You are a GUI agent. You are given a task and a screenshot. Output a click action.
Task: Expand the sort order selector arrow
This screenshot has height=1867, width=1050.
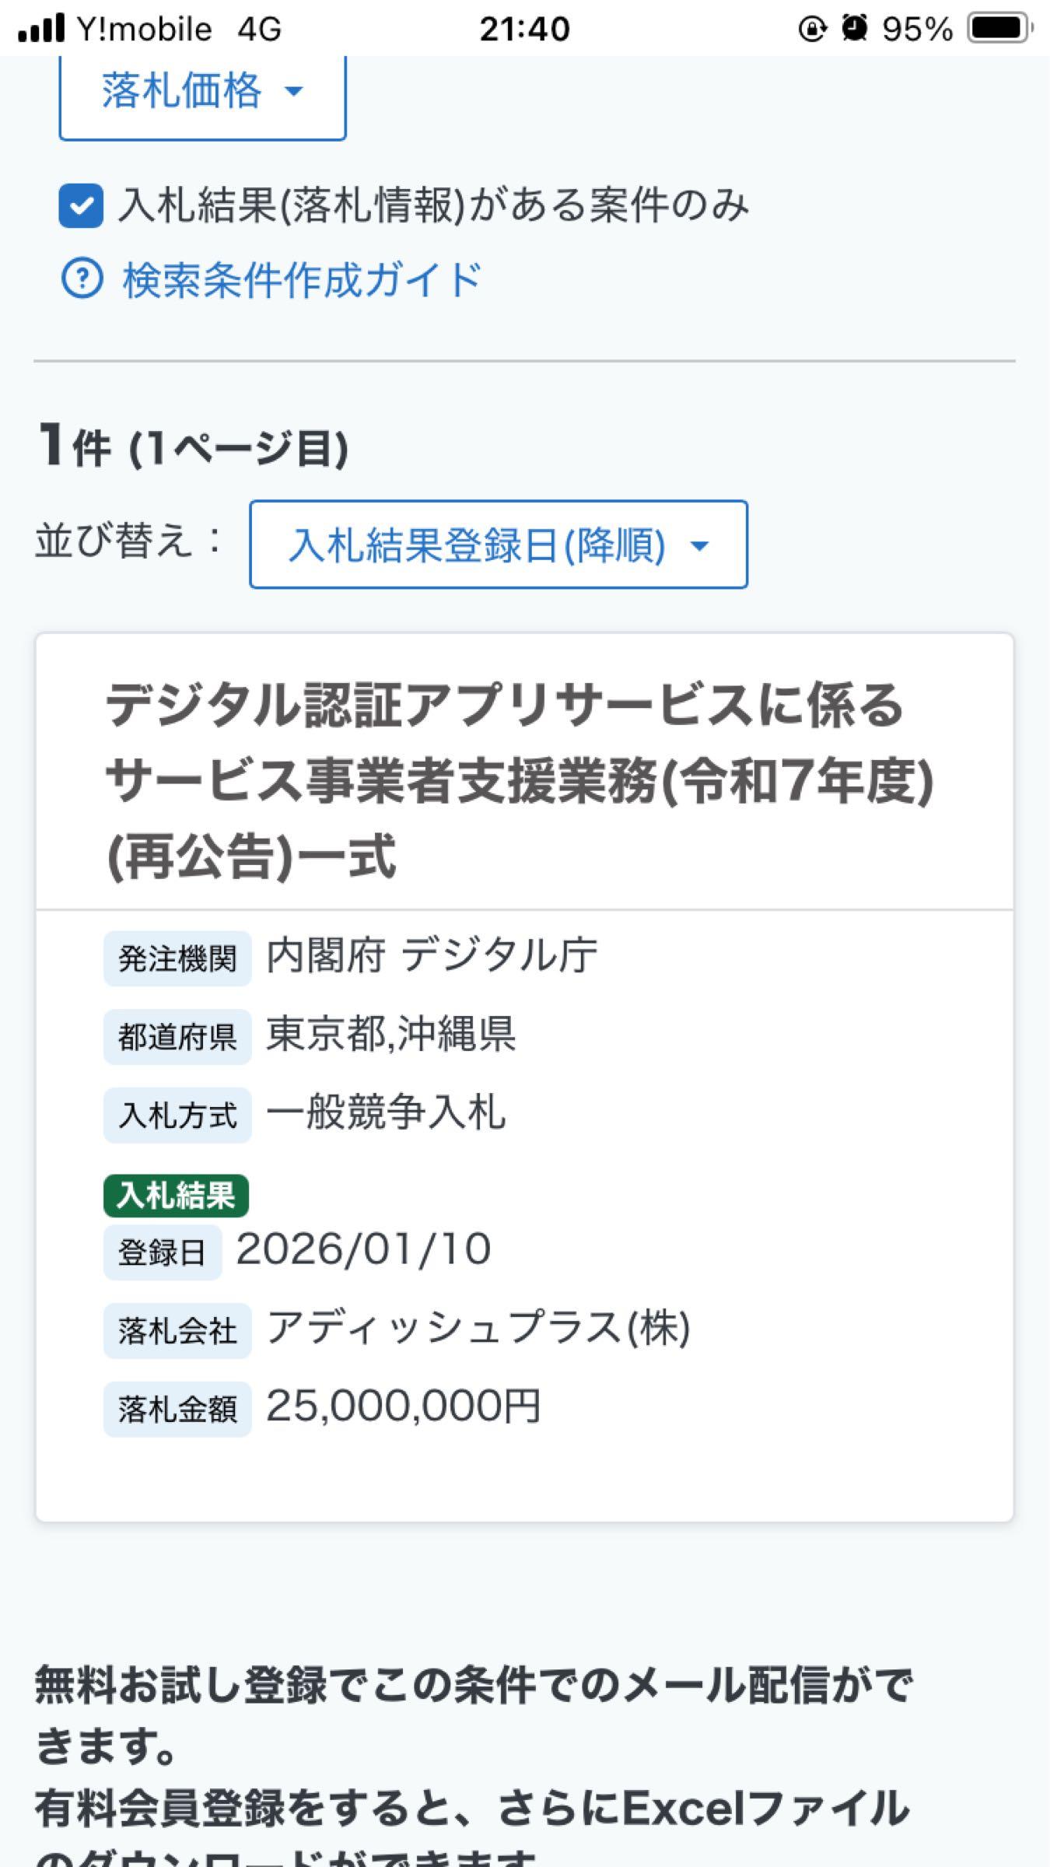pos(699,545)
